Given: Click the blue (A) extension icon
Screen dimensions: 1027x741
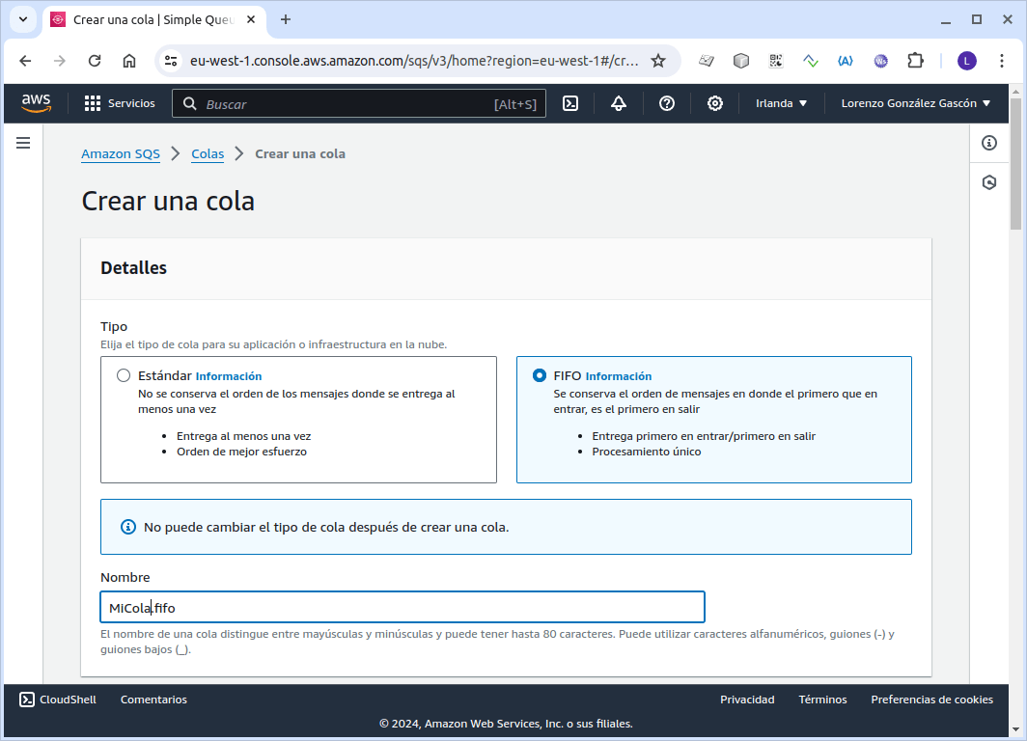Looking at the screenshot, I should click(846, 61).
